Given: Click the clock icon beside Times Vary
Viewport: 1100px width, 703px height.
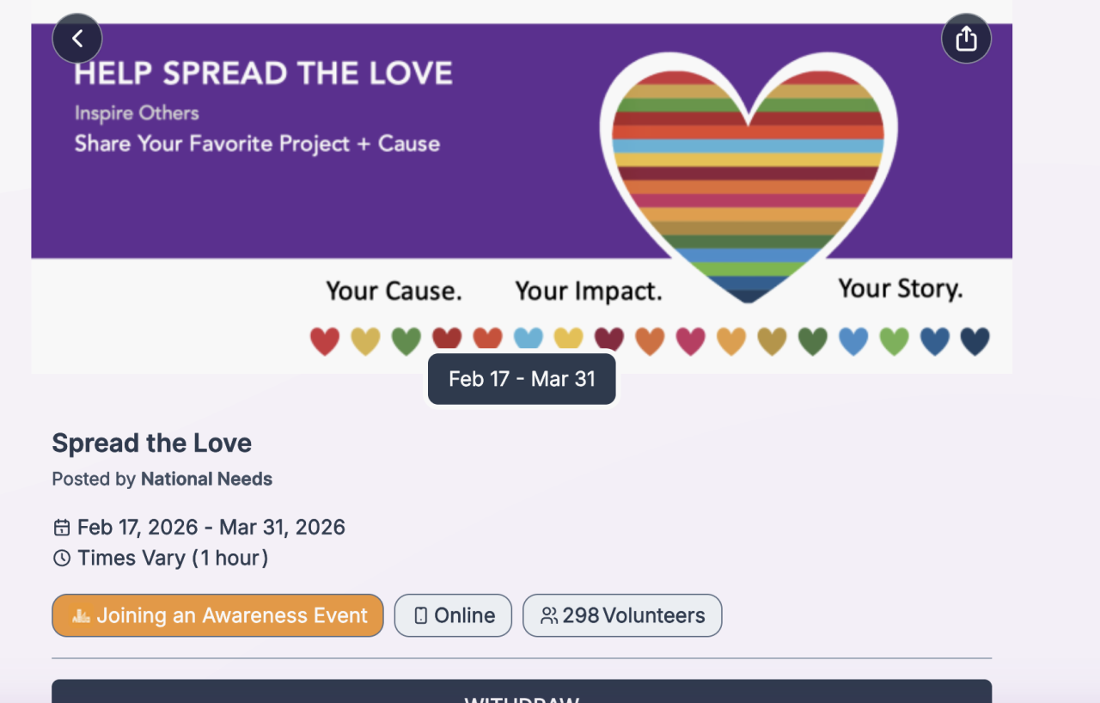Looking at the screenshot, I should click(x=62, y=559).
